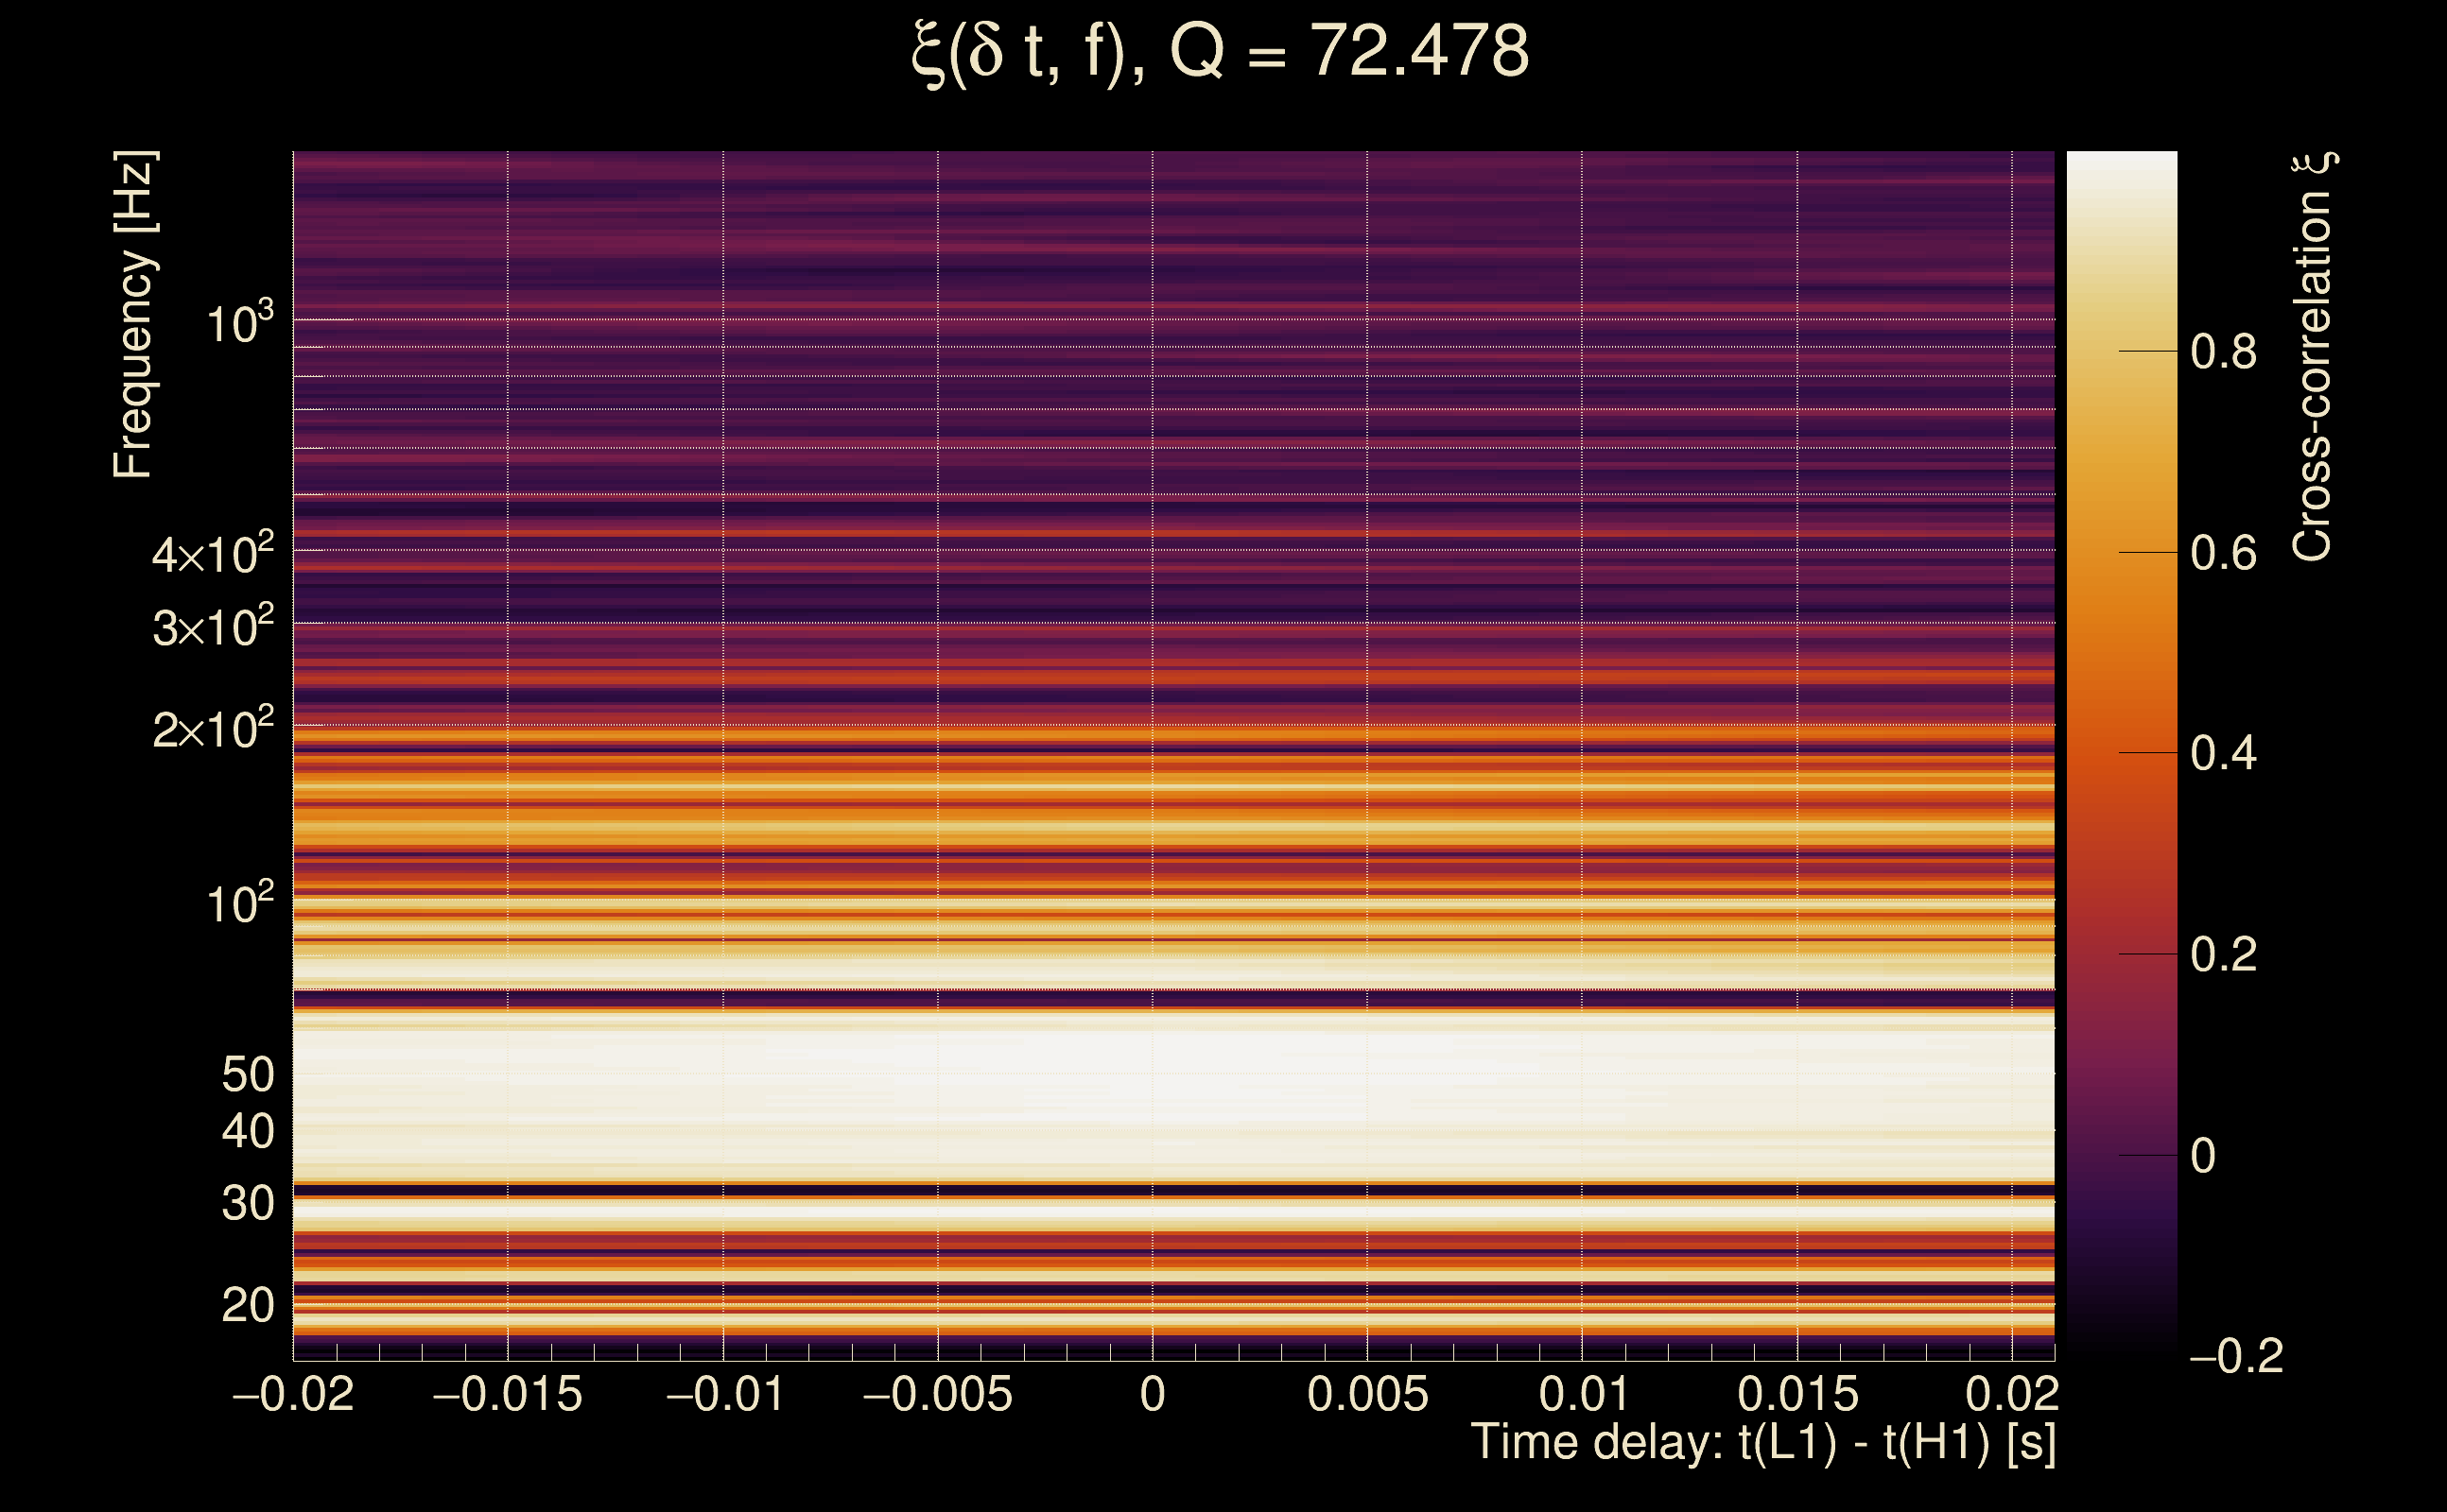2447x1512 pixels.
Task: Click the 10³ tick label on the frequency axis
Action: [x=239, y=323]
